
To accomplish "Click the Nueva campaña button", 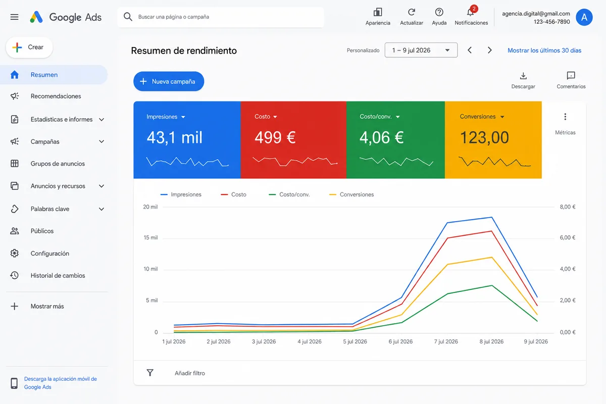I will [169, 81].
